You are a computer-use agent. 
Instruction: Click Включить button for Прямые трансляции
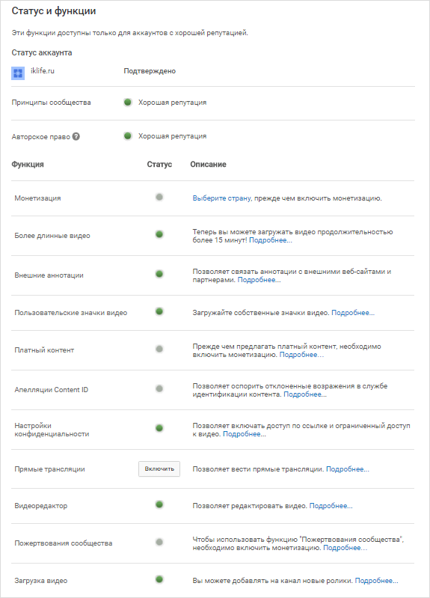159,469
